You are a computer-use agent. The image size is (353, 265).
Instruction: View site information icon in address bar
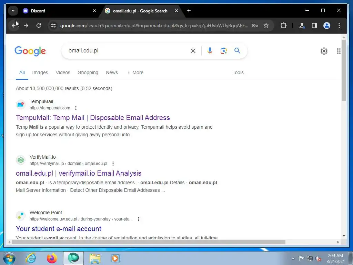click(x=53, y=26)
